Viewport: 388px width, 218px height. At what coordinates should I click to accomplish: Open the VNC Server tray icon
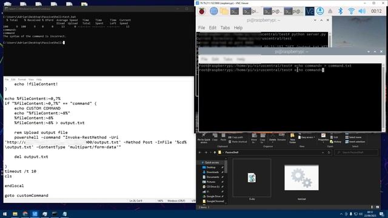[310, 11]
